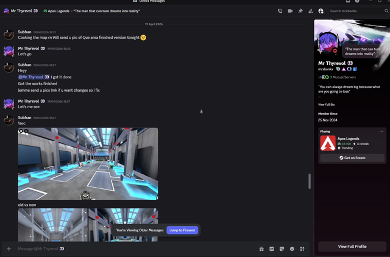Click the first badge next to mrxbankx
This screenshot has height=257, width=390.
pos(338,69)
